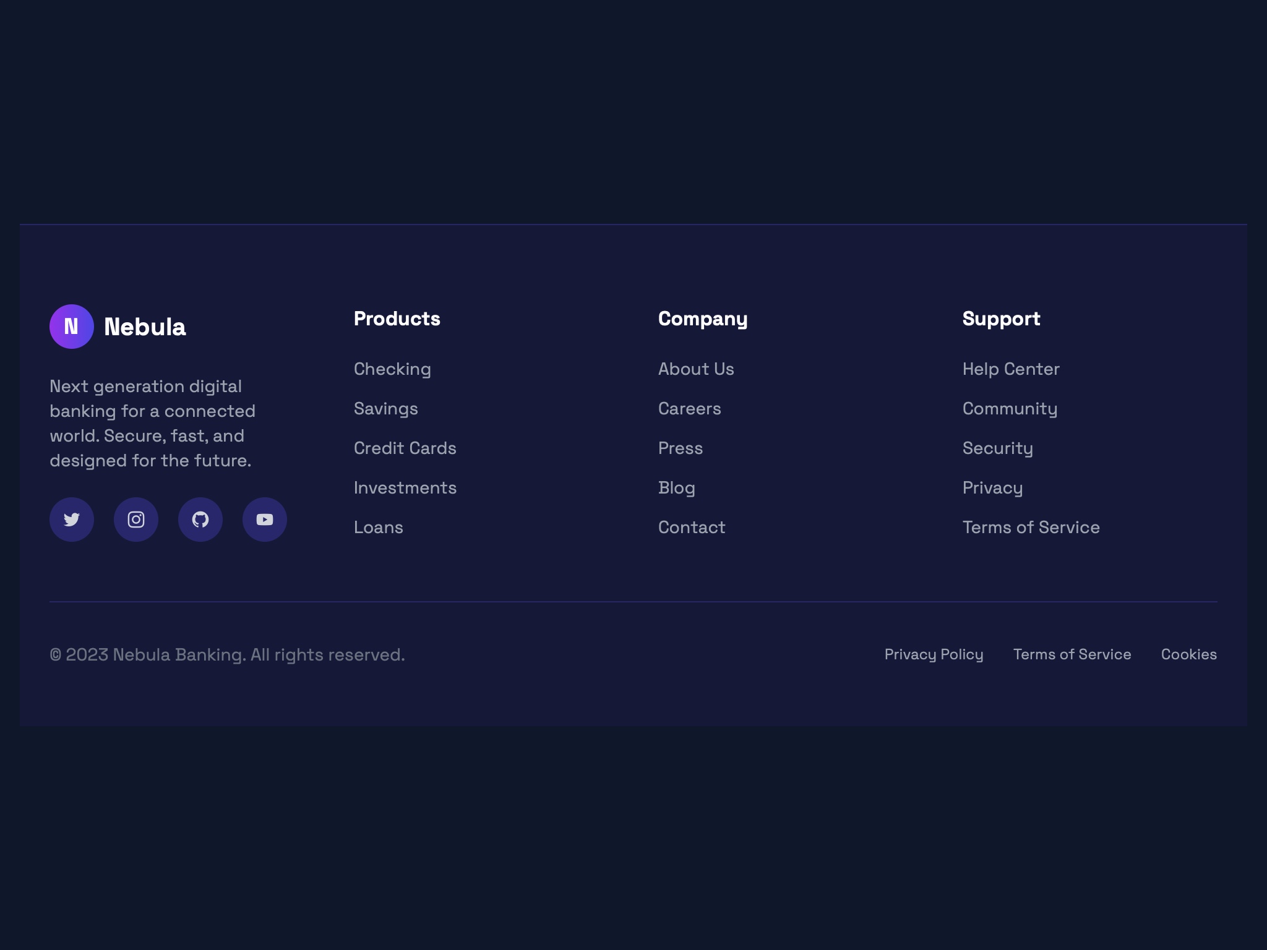The width and height of the screenshot is (1267, 950).
Task: Open About Us under Company
Action: coord(697,369)
